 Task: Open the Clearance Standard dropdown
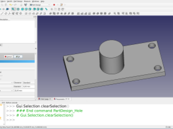tap(29, 83)
